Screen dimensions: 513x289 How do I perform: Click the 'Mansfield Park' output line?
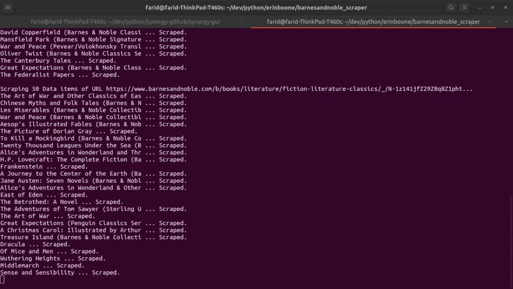93,40
